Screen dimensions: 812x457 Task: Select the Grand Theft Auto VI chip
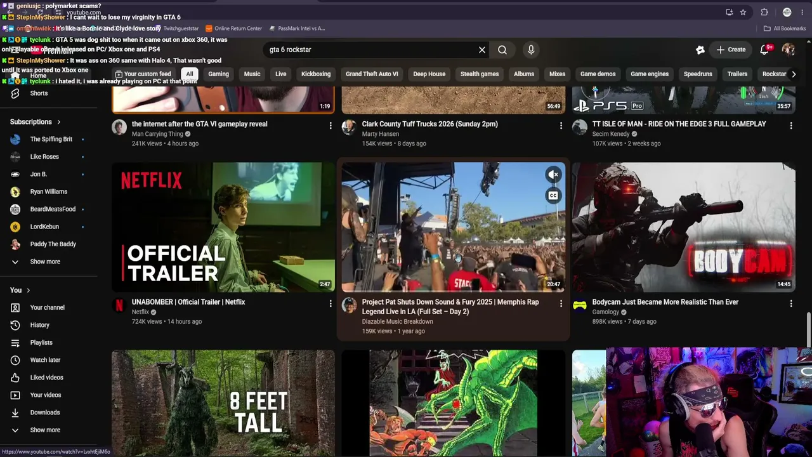click(372, 74)
